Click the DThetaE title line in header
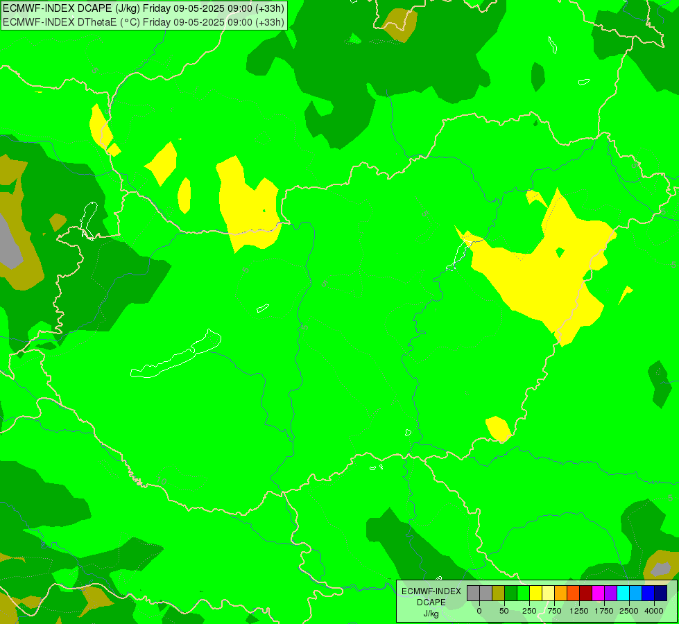Screen dimensions: 679x624 click(144, 22)
